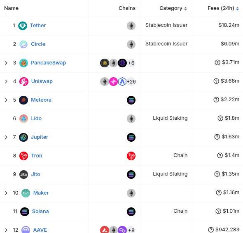Open the Meteora protocol link
Viewport: 243px width, 233px height.
click(x=41, y=100)
